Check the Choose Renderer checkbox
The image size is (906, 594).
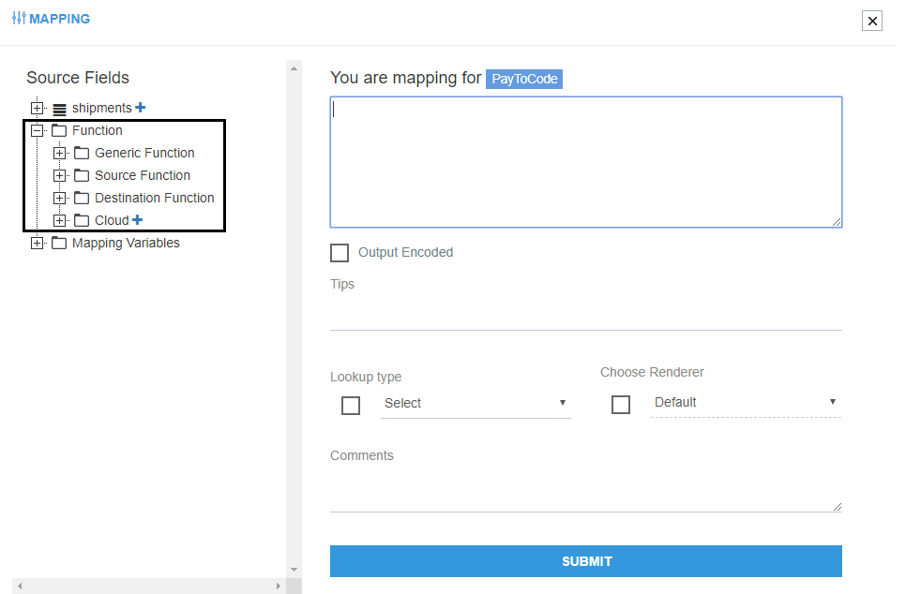621,404
